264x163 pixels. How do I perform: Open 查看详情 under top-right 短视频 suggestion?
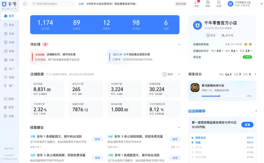113,147
